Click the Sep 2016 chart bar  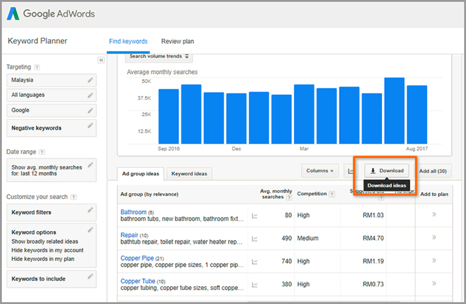coord(169,117)
